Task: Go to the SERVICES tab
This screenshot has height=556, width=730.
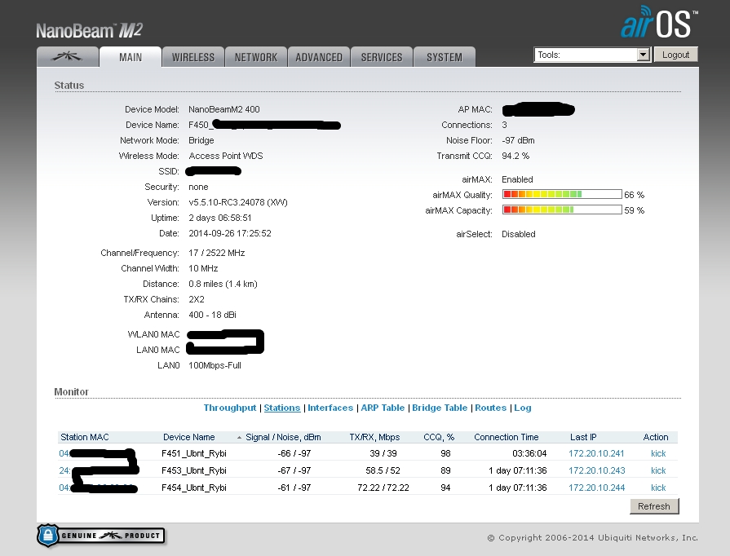Action: tap(382, 57)
